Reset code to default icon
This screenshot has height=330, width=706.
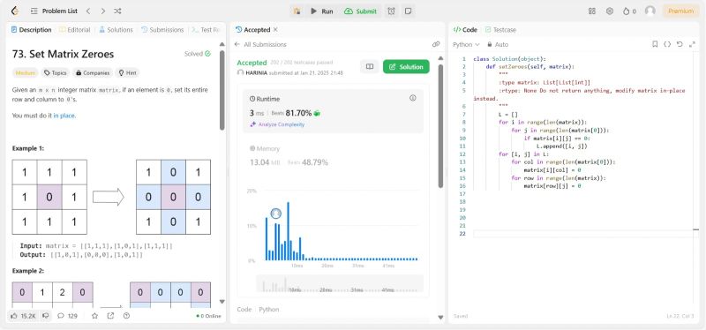click(680, 44)
